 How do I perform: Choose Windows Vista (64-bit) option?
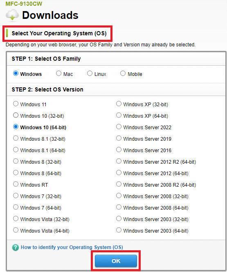coord(16,230)
